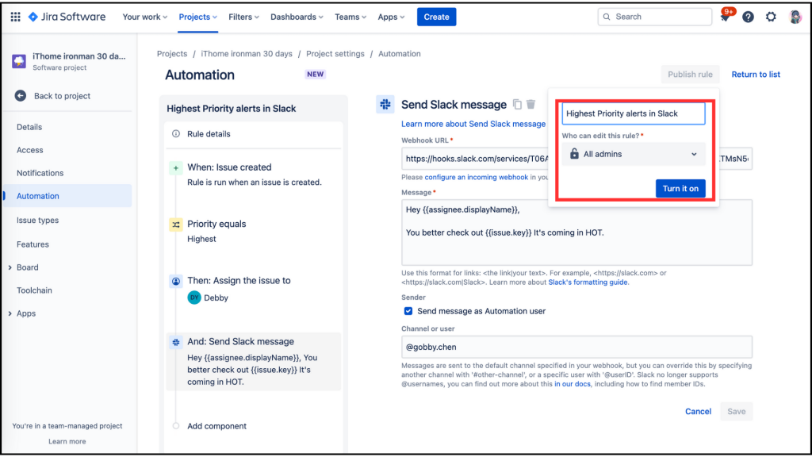Click the Return to list link
Screen dimensions: 812x457
coord(756,74)
